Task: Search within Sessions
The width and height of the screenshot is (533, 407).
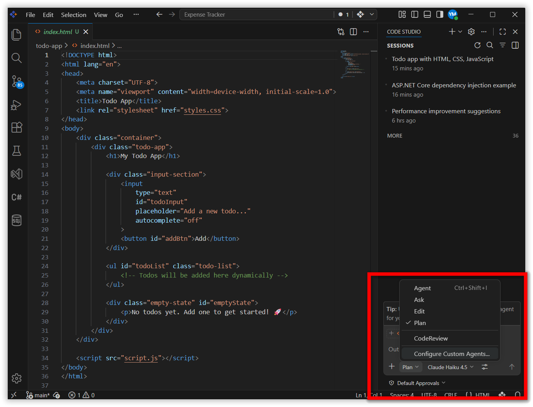Action: 490,45
